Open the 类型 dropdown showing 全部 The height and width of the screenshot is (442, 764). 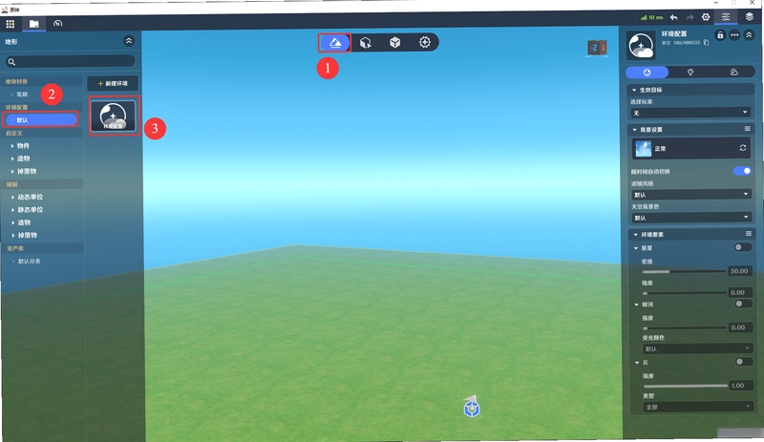(698, 407)
